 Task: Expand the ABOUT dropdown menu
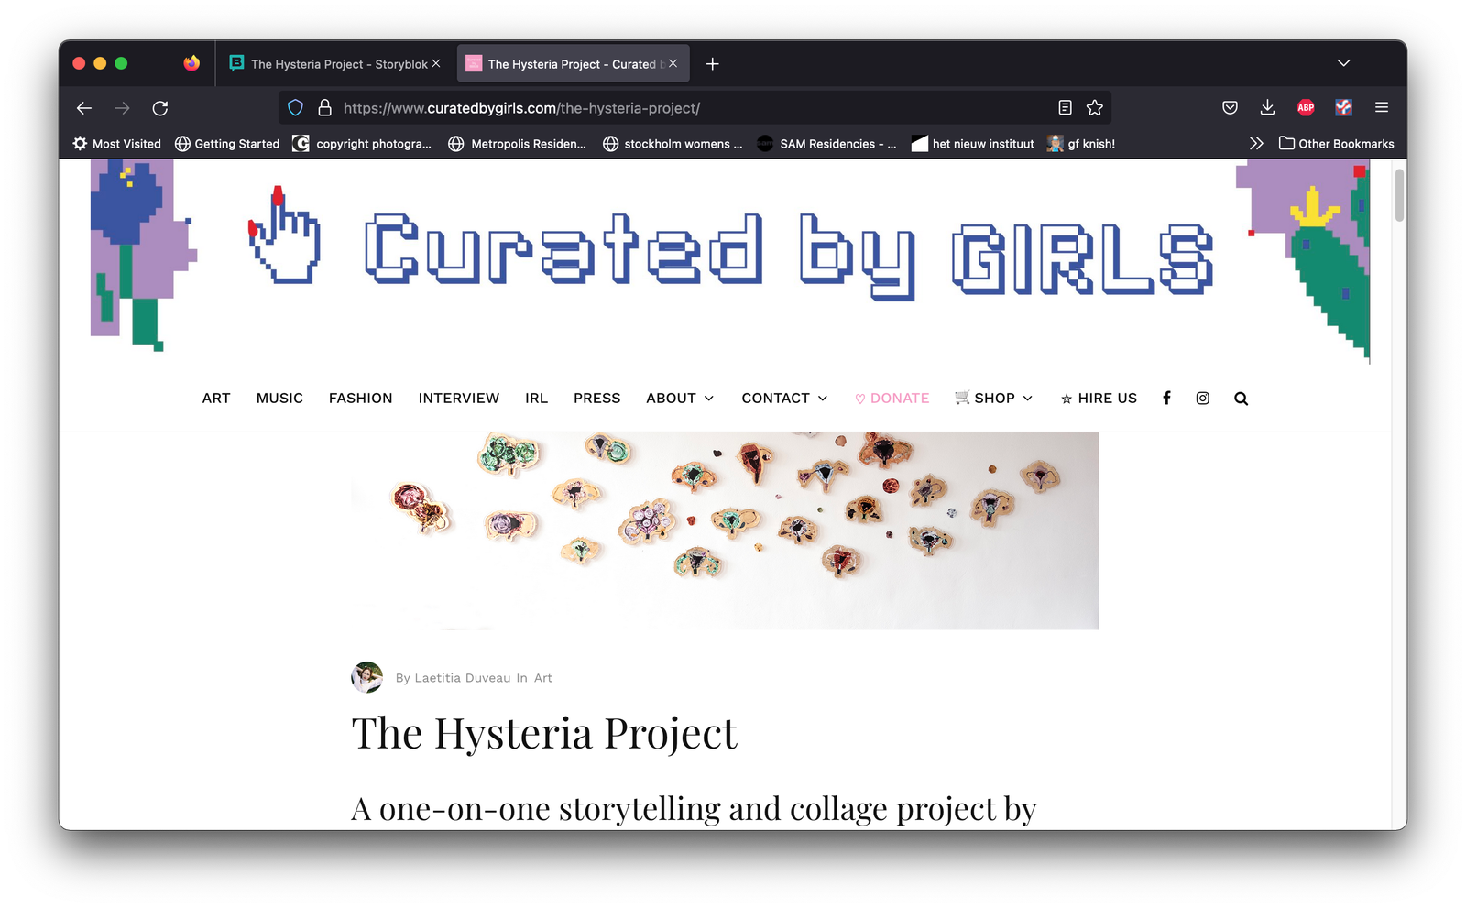tap(680, 398)
